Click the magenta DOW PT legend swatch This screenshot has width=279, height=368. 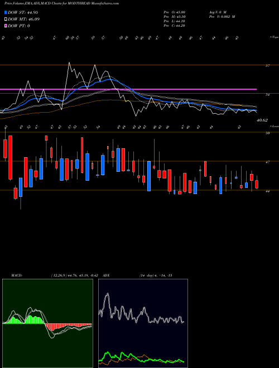(6, 26)
